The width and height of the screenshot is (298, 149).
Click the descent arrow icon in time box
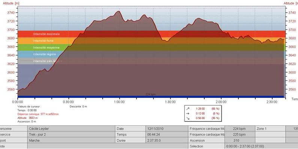click(188, 118)
